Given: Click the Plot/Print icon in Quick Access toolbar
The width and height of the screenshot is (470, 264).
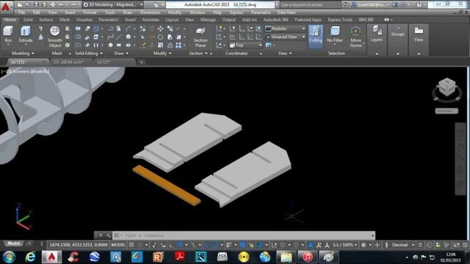Looking at the screenshot, I should point(53,5).
